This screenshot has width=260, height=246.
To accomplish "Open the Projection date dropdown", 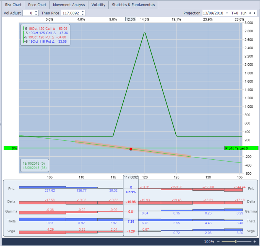I will (x=227, y=13).
